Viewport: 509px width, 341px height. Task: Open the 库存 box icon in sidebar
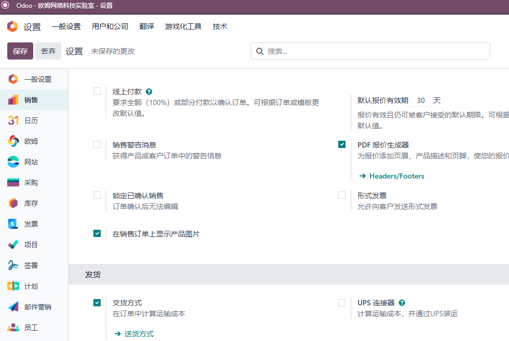tap(13, 203)
